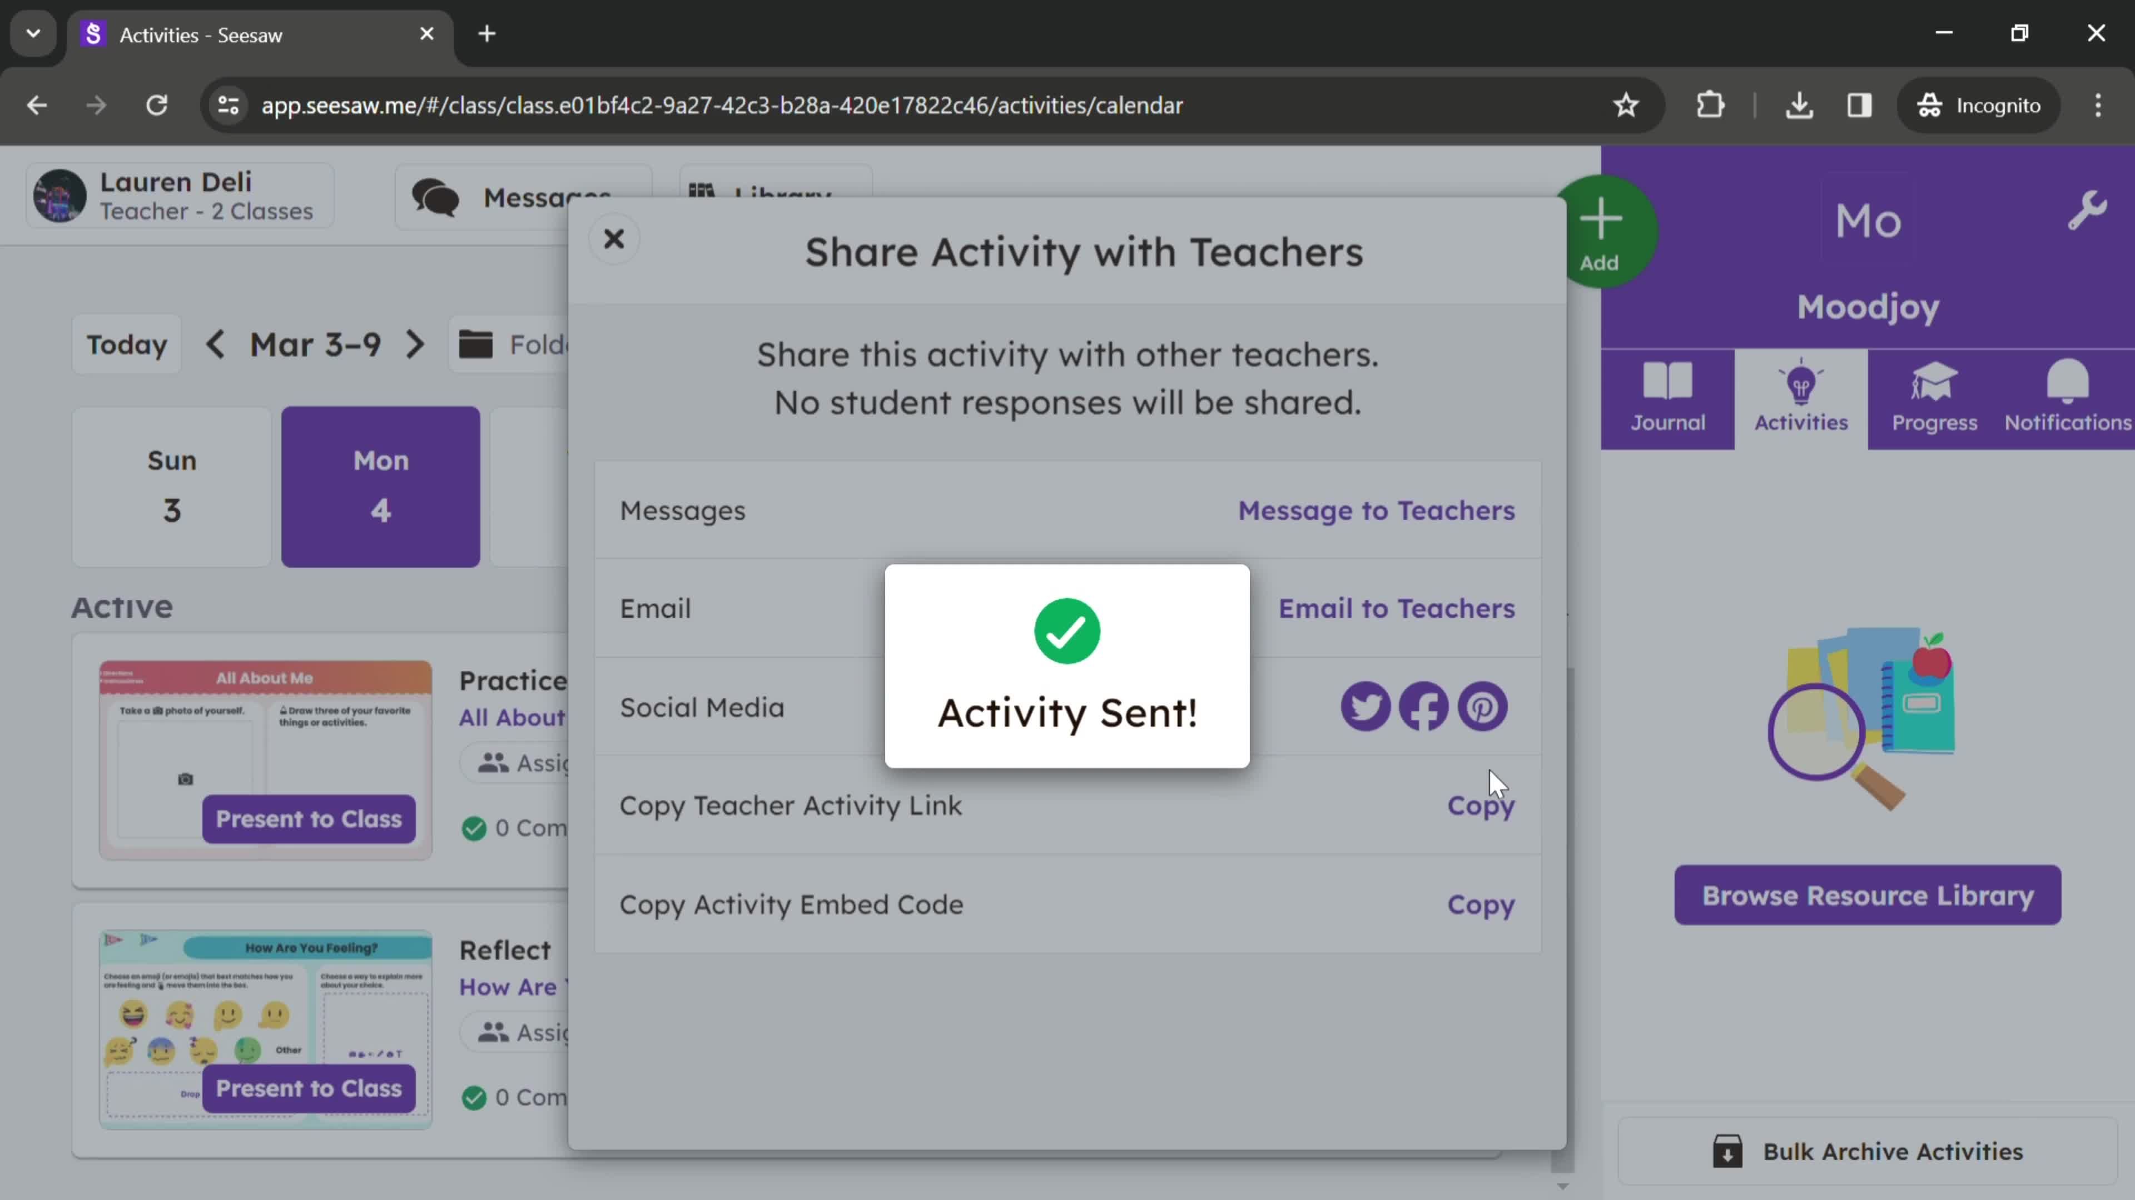Close the Share Activity dialog

(x=614, y=239)
